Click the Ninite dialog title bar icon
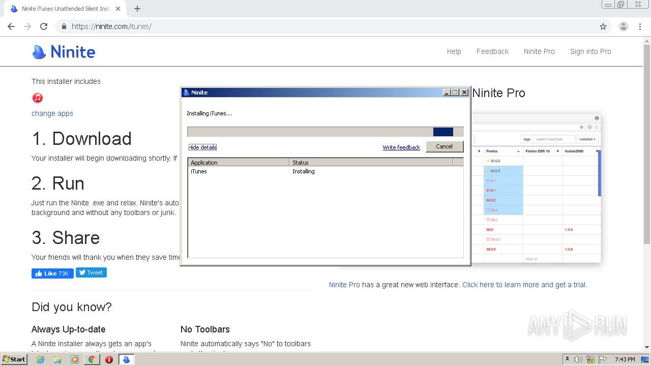This screenshot has height=366, width=651. coord(186,93)
